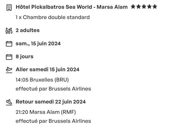Click Retour samedi 22 juin 2024 heading
The height and width of the screenshot is (135, 169).
pos(51,102)
